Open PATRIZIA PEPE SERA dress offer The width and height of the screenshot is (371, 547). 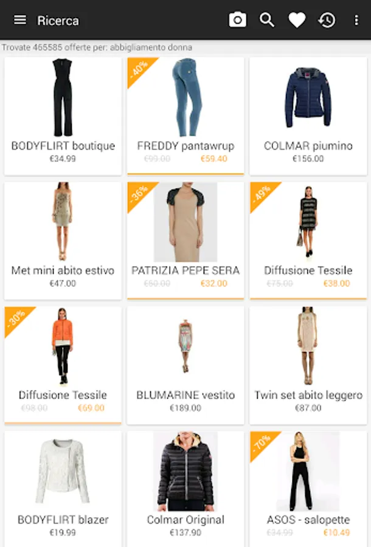tap(185, 241)
